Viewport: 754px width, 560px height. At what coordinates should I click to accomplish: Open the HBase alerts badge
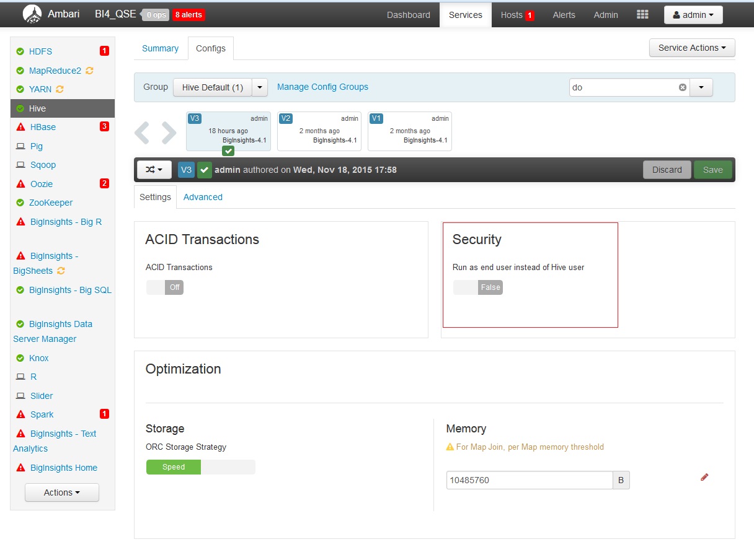pyautogui.click(x=104, y=127)
